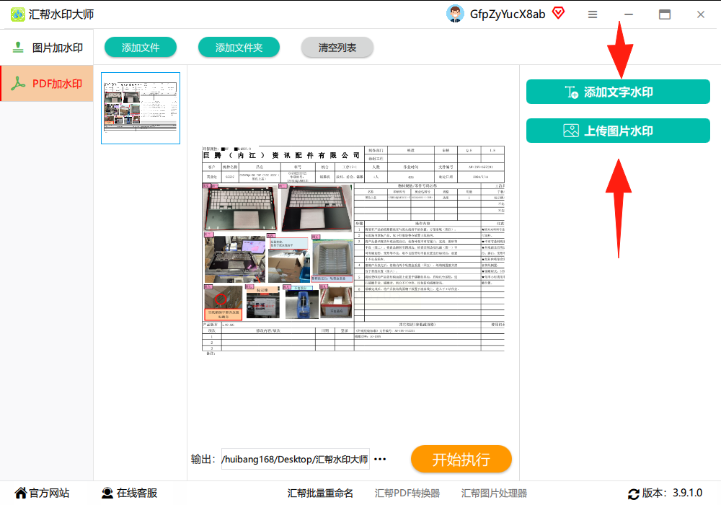Select the PDF加水印 tab
Image resolution: width=721 pixels, height=505 pixels.
47,83
